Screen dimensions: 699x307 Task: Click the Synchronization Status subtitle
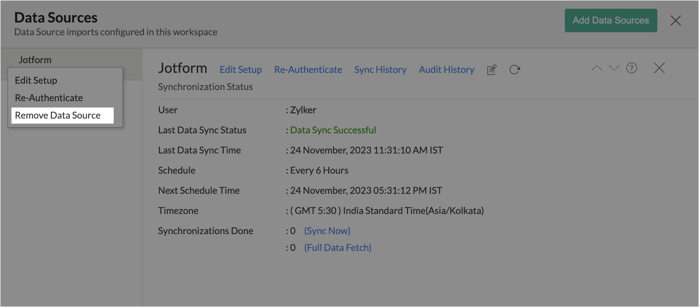tap(206, 87)
